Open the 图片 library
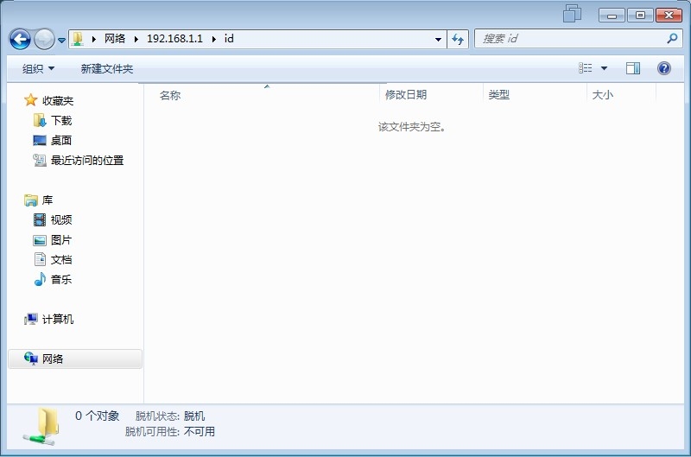Viewport: 691px width, 457px height. [x=60, y=240]
